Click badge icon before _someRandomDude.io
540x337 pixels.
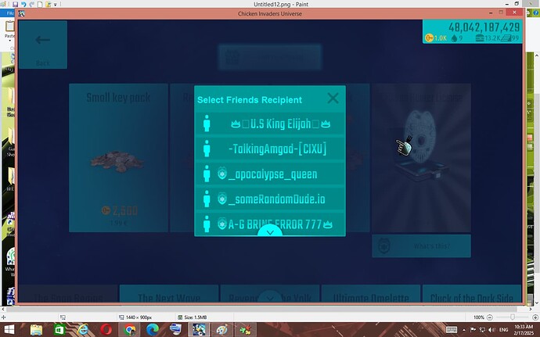222,199
